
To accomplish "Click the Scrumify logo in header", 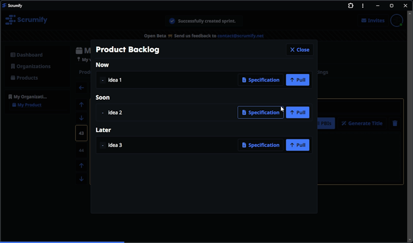I will [26, 20].
